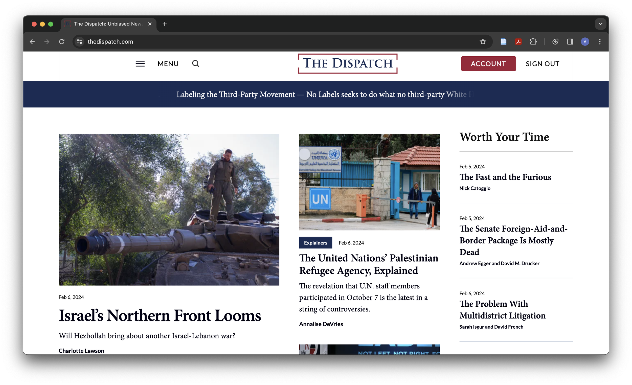Click the Adobe Acrobat extension icon
This screenshot has width=632, height=385.
point(518,41)
